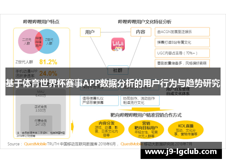Select the 社群 box
The height and width of the screenshot is (163, 226).
click(118, 70)
